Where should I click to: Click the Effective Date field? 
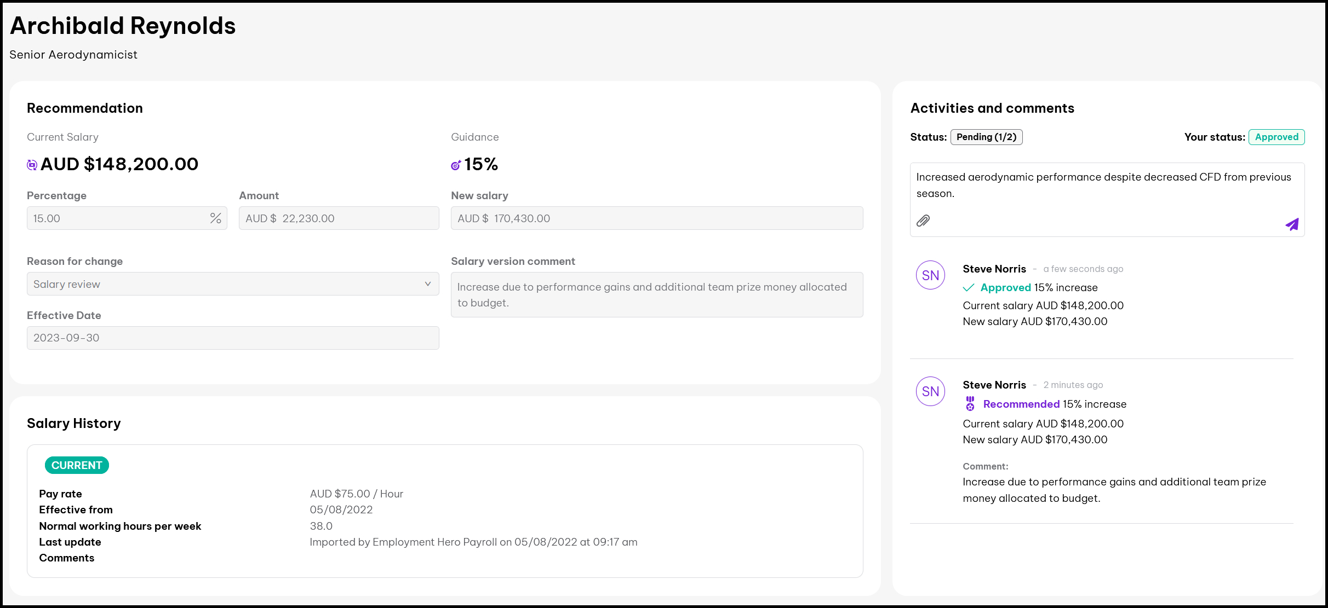click(233, 338)
